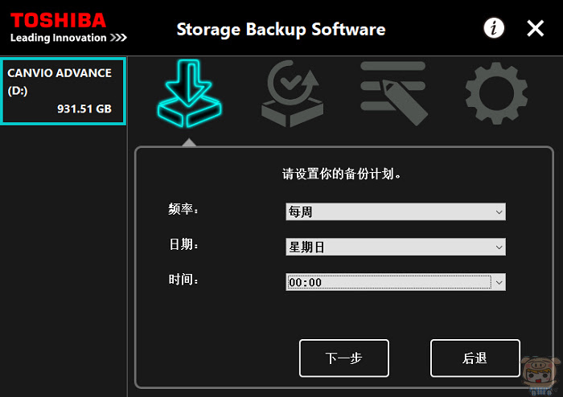Open the 日期 combo box showing 星期日
Image resolution: width=563 pixels, height=397 pixels.
pos(396,247)
